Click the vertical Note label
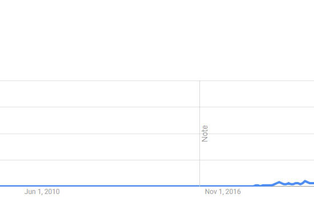Screen dimensions: 314x214 point(205,134)
